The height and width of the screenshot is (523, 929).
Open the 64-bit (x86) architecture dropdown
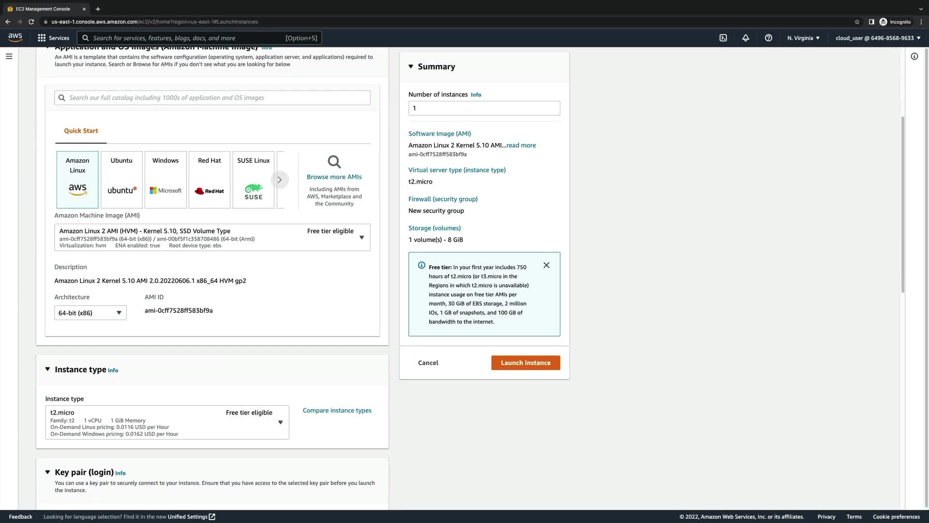[90, 313]
